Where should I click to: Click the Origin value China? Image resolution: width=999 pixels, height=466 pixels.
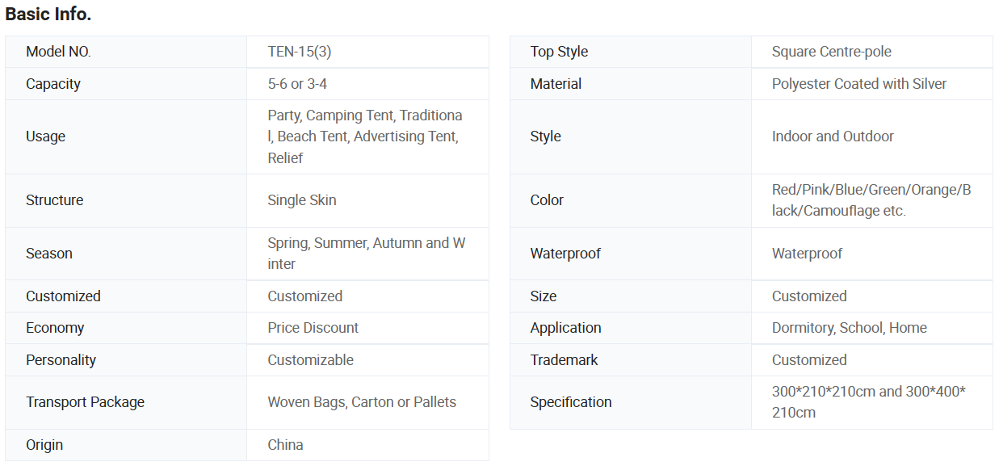click(286, 445)
